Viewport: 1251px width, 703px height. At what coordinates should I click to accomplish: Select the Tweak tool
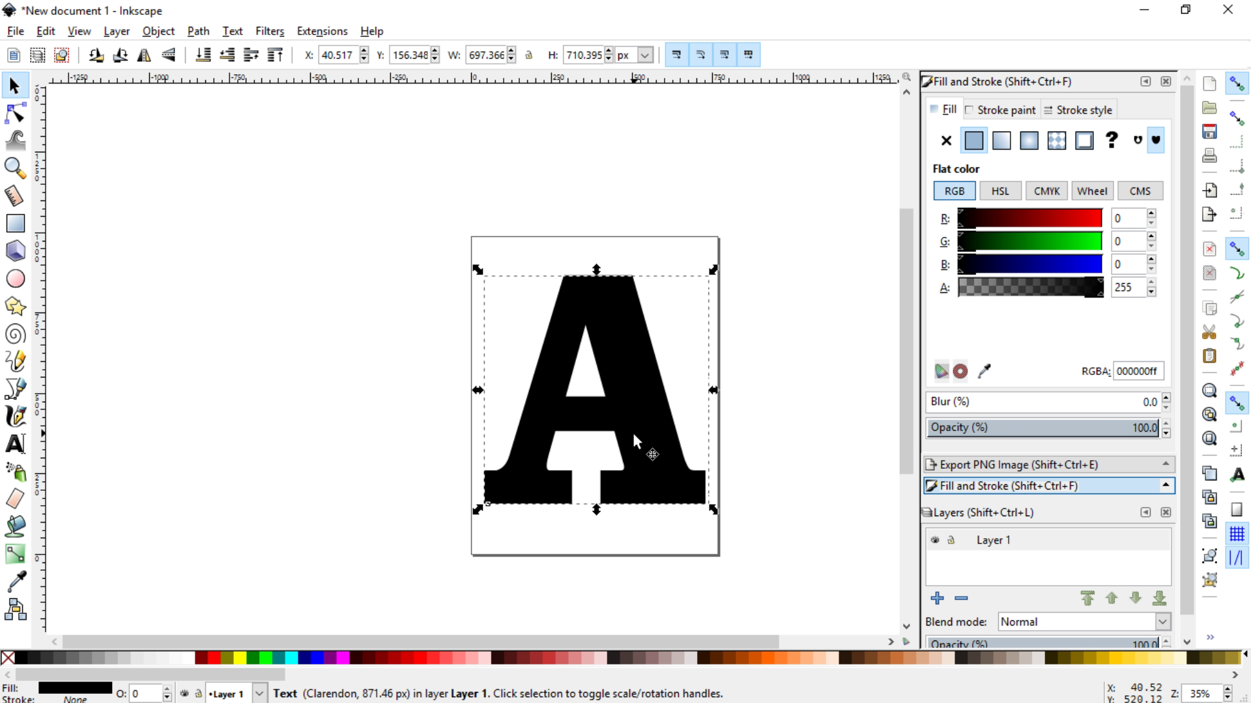click(14, 141)
